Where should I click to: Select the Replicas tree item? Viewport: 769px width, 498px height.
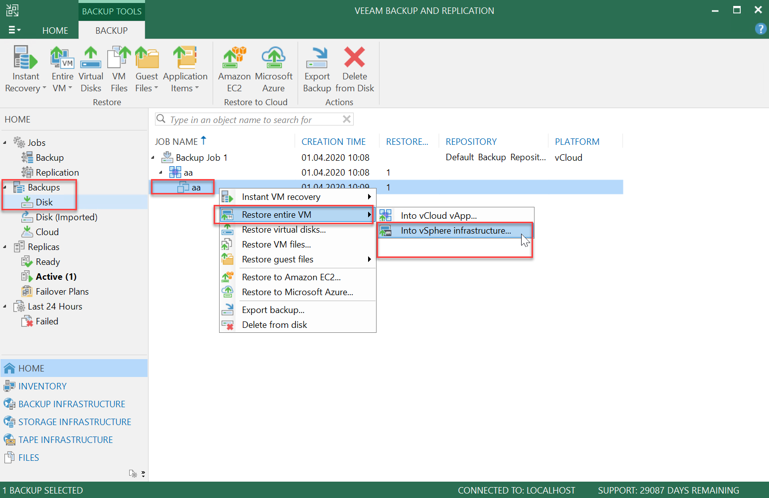pos(37,247)
